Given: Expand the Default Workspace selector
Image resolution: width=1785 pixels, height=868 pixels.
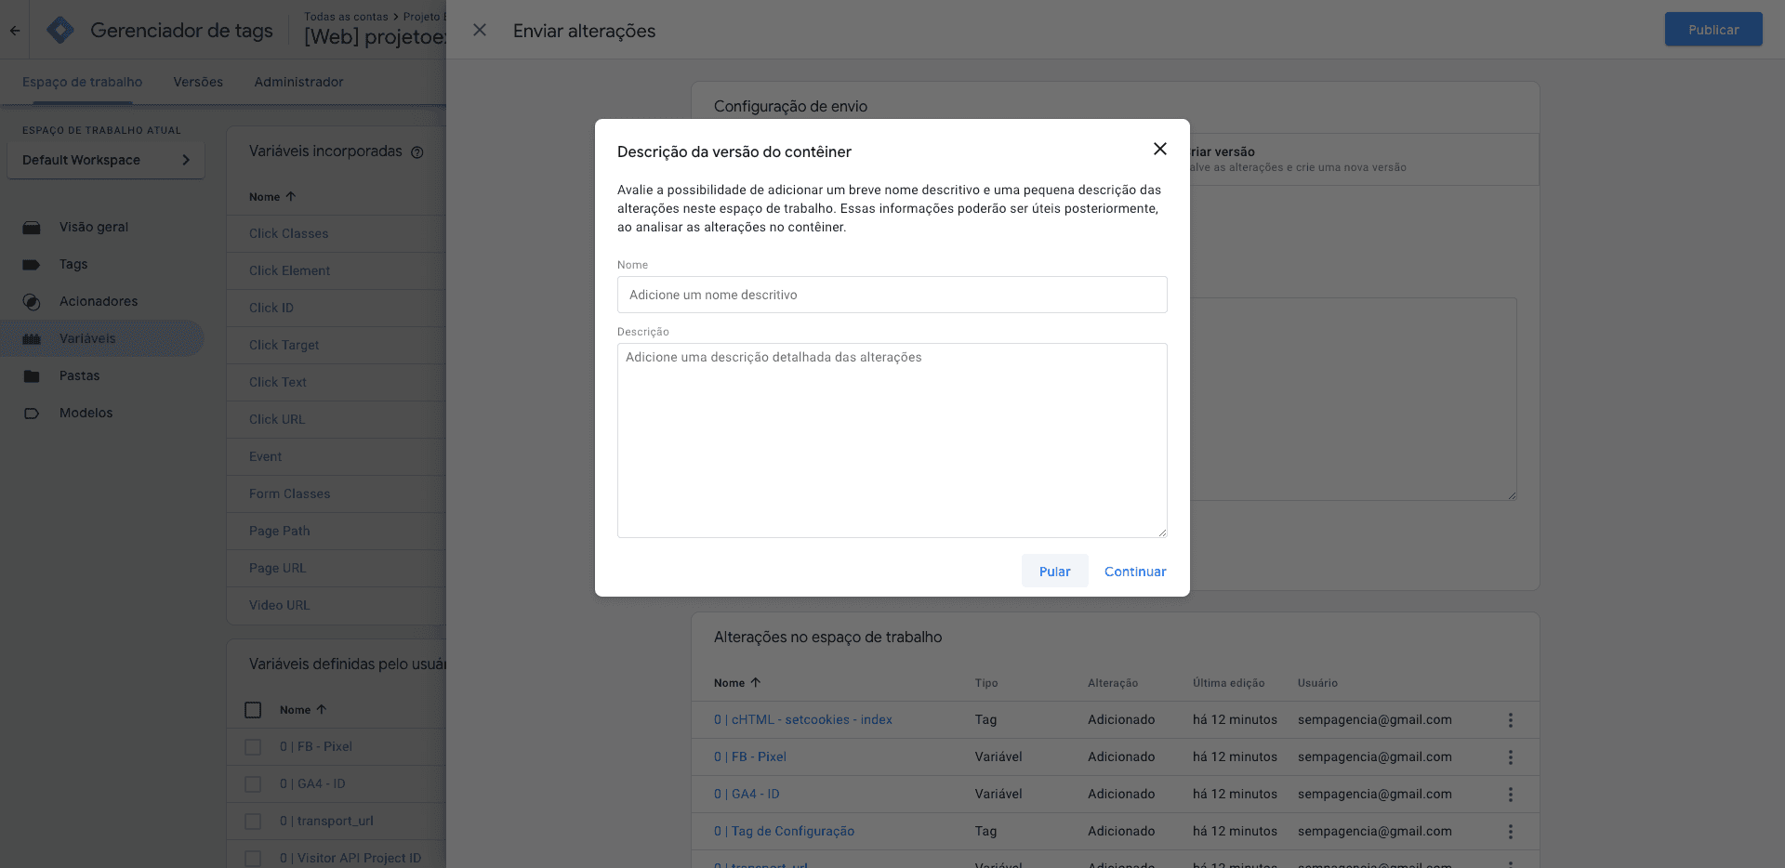Looking at the screenshot, I should pyautogui.click(x=106, y=160).
